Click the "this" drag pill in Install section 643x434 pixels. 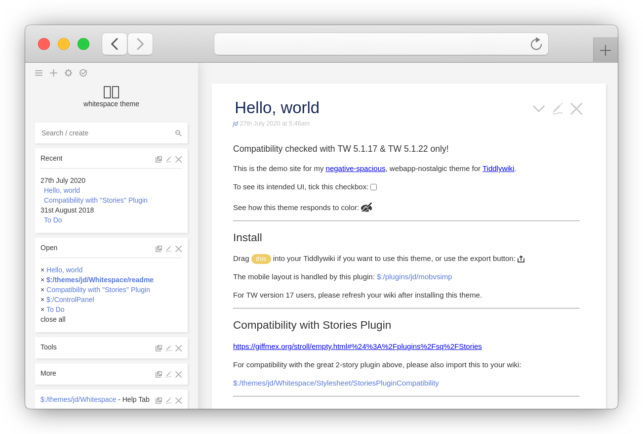pos(261,259)
